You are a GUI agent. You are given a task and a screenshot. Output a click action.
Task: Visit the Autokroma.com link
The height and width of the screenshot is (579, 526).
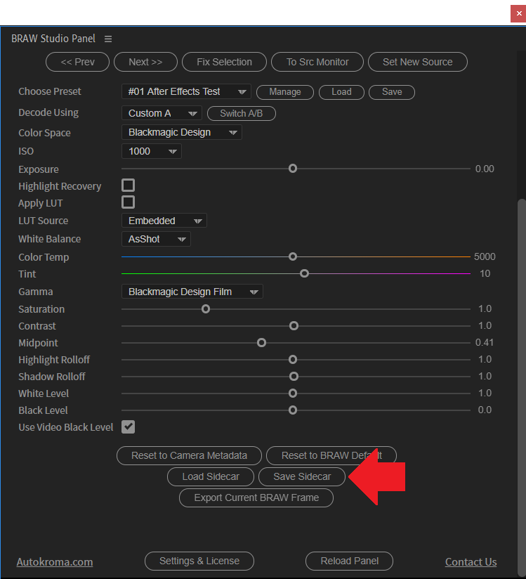(x=55, y=561)
